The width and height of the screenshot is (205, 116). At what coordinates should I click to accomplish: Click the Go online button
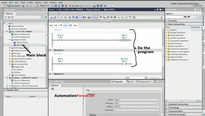pos(74,6)
